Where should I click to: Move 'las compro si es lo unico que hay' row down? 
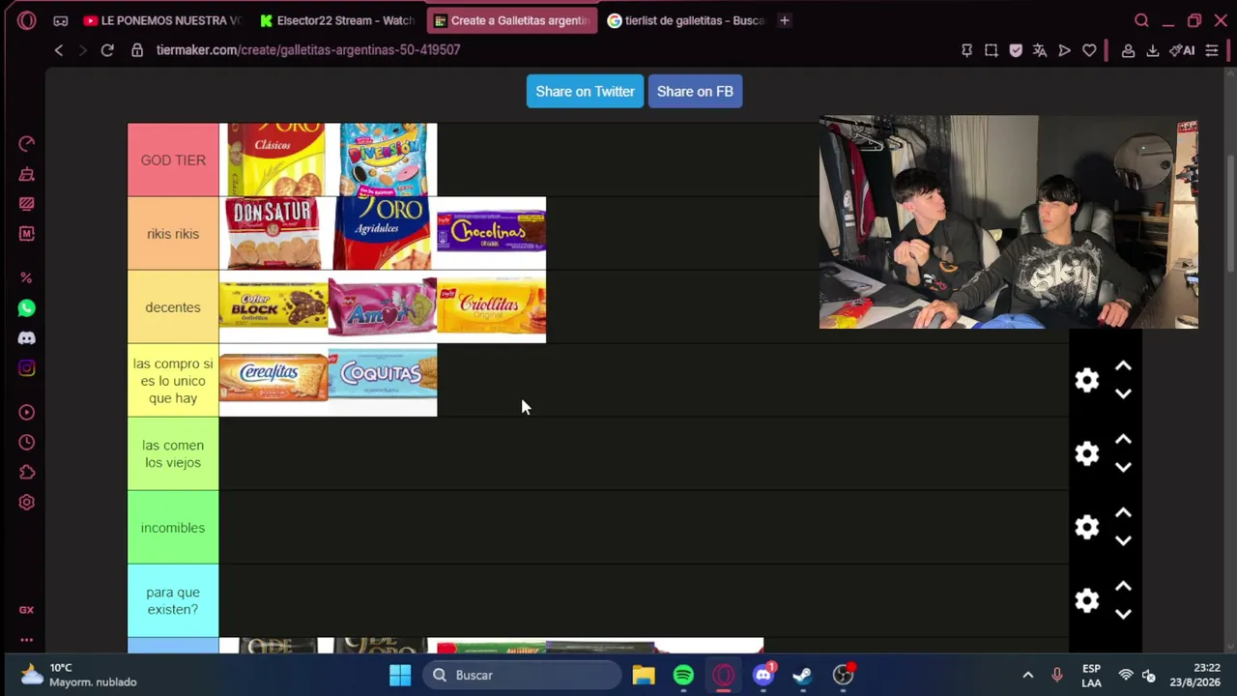click(x=1123, y=393)
